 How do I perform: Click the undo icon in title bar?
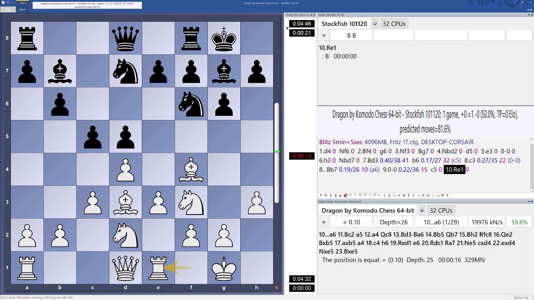click(x=8, y=2)
